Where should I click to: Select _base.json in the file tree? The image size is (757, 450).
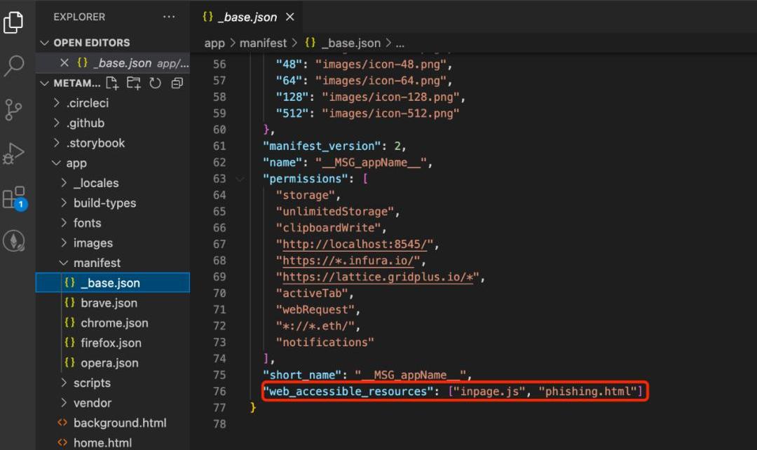(112, 282)
